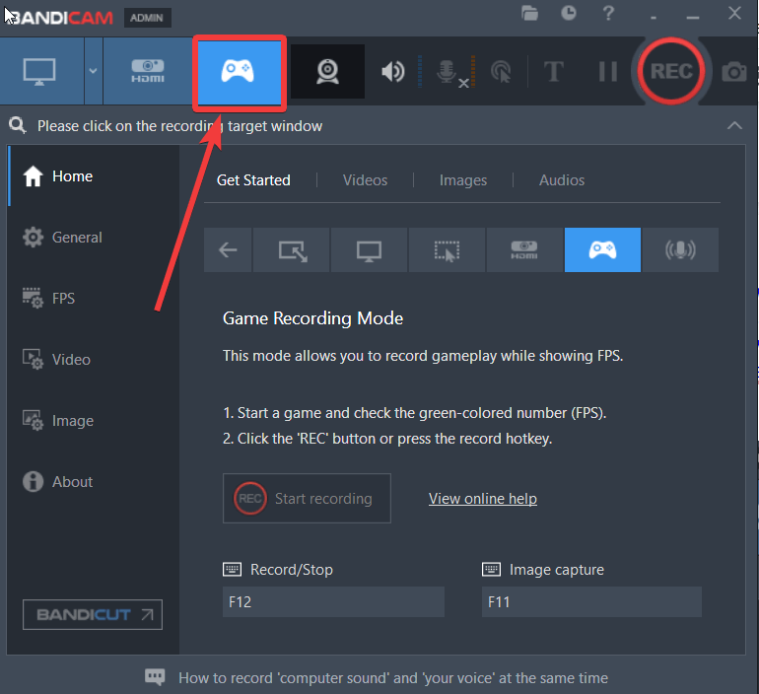759x694 pixels.
Task: Toggle the webcam overlay icon
Action: coord(327,72)
